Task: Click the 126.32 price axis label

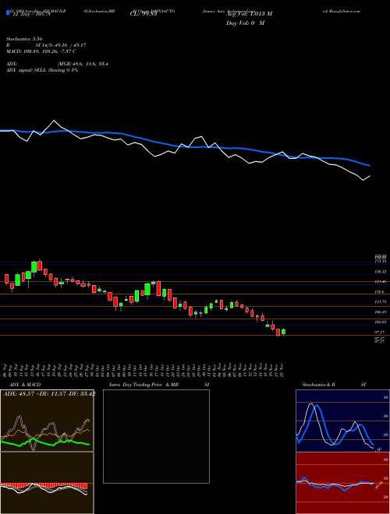Action: click(x=380, y=272)
